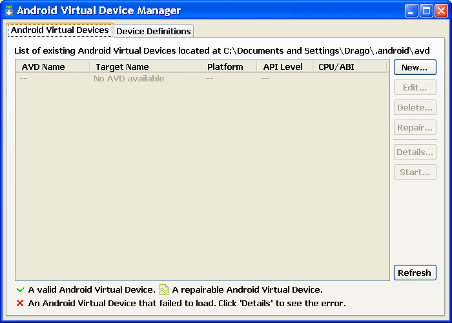Maximize the AVD Manager window
Viewport: 452px width, 323px height.
(426, 11)
